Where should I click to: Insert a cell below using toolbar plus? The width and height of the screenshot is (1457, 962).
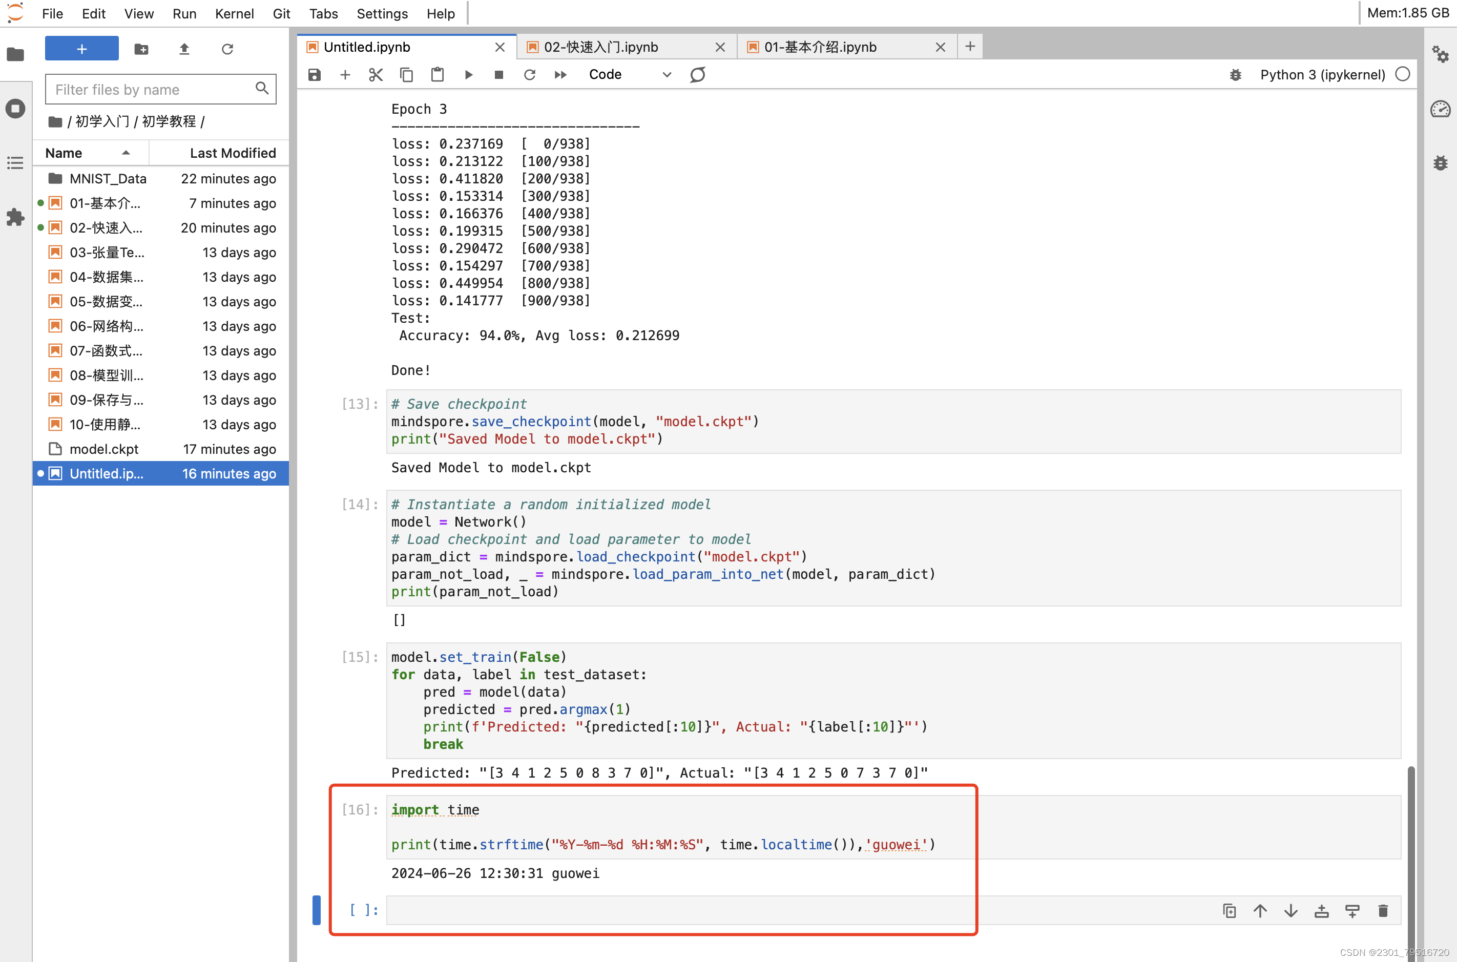[345, 75]
